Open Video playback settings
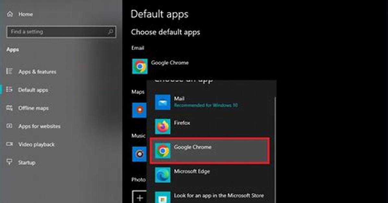The width and height of the screenshot is (388, 203). click(x=36, y=144)
